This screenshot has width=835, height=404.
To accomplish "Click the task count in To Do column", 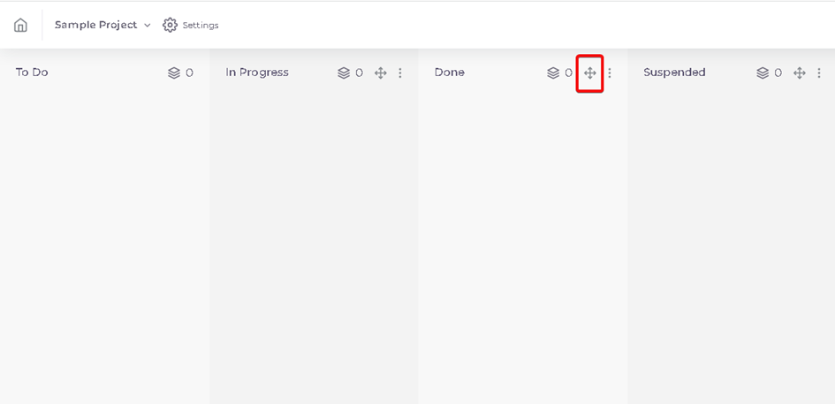I will click(x=189, y=73).
